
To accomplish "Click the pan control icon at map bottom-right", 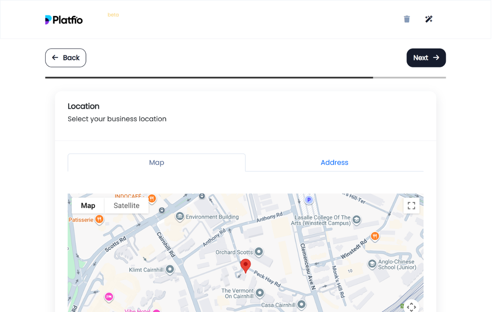I will pos(411,307).
